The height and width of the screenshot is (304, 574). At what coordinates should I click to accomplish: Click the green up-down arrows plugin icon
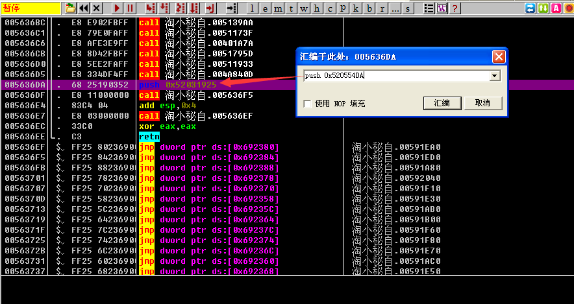click(x=543, y=8)
